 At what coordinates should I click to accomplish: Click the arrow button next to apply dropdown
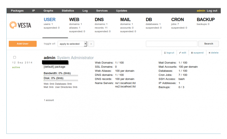pos(91,44)
